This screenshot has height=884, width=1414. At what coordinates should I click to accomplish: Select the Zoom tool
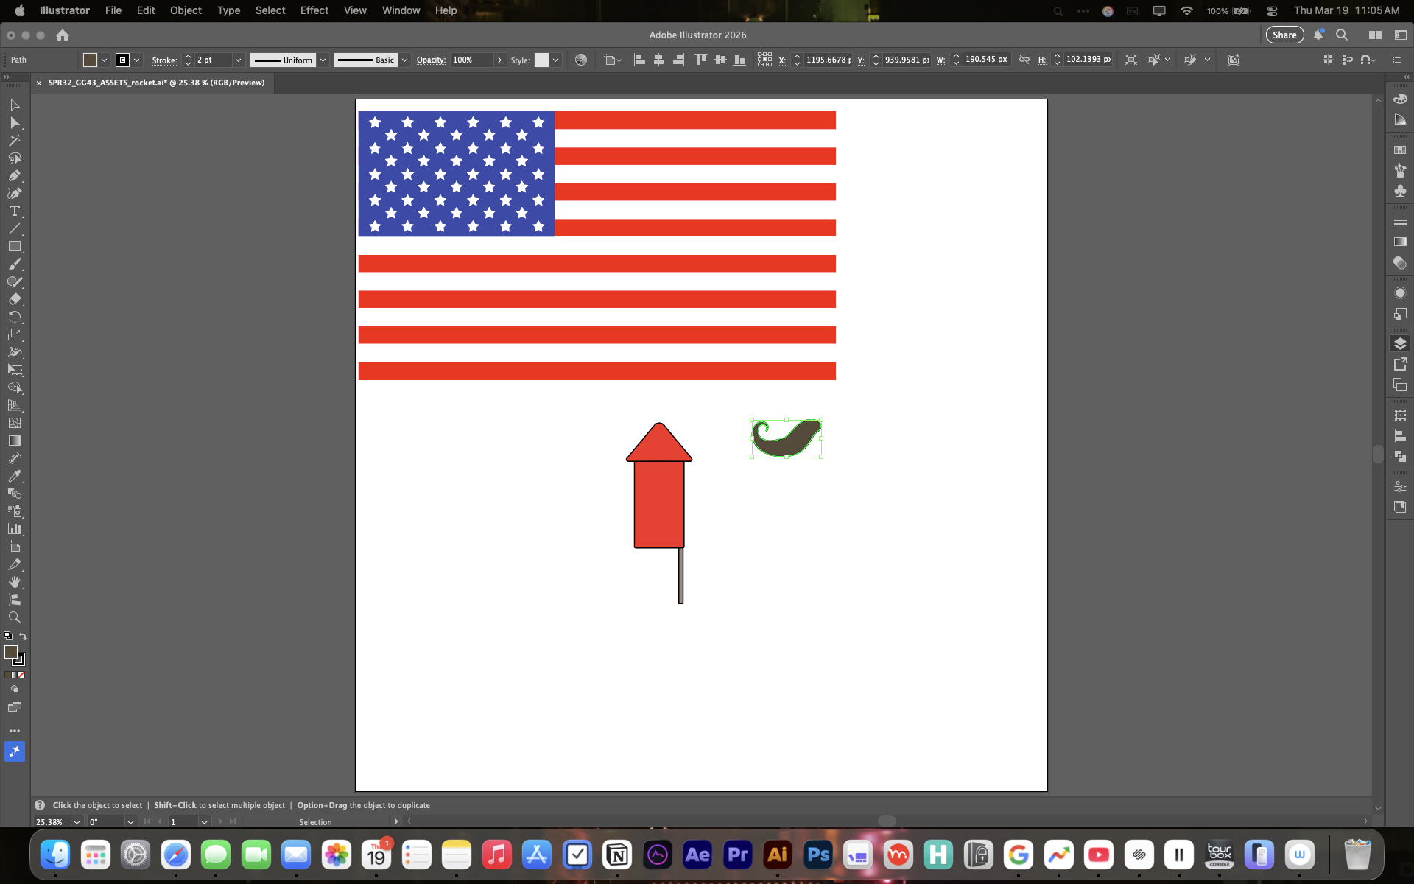[14, 617]
